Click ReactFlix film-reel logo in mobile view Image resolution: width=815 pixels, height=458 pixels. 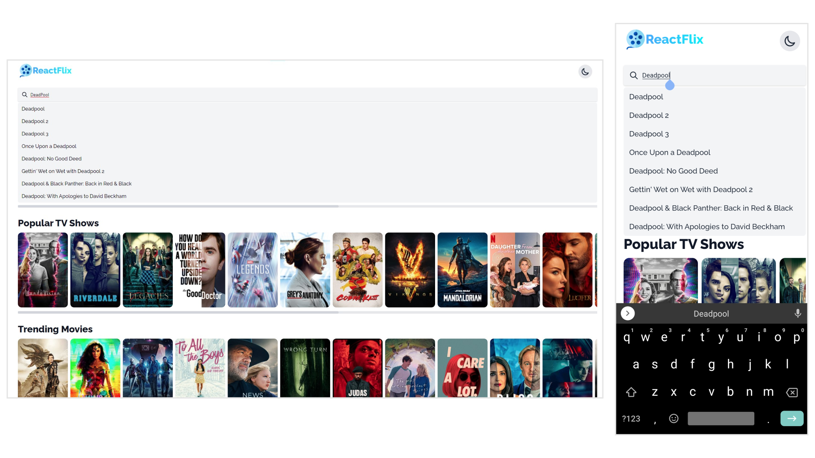point(635,39)
